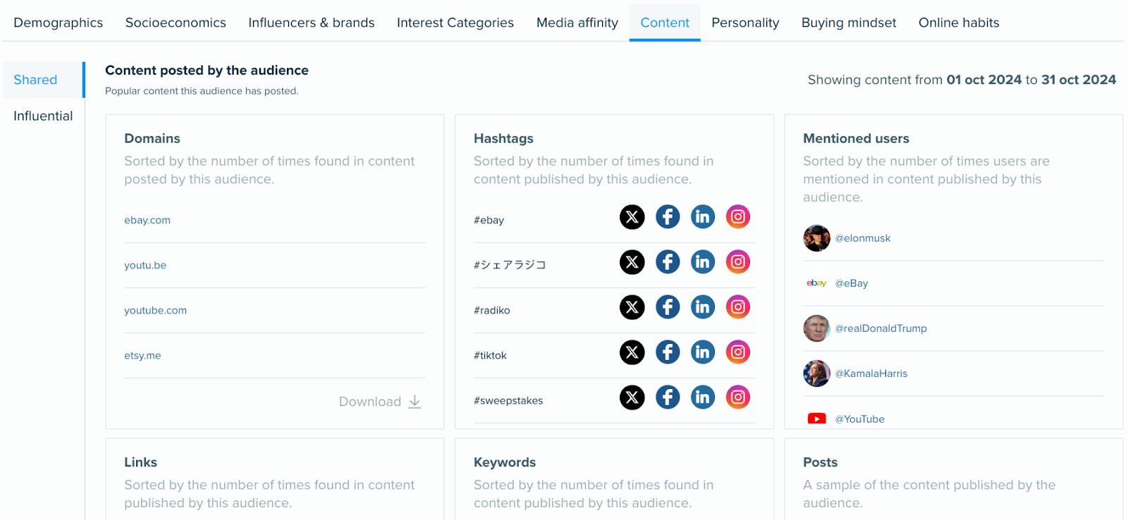This screenshot has width=1128, height=520.
Task: Open Facebook posts for #ebay
Action: [x=667, y=216]
